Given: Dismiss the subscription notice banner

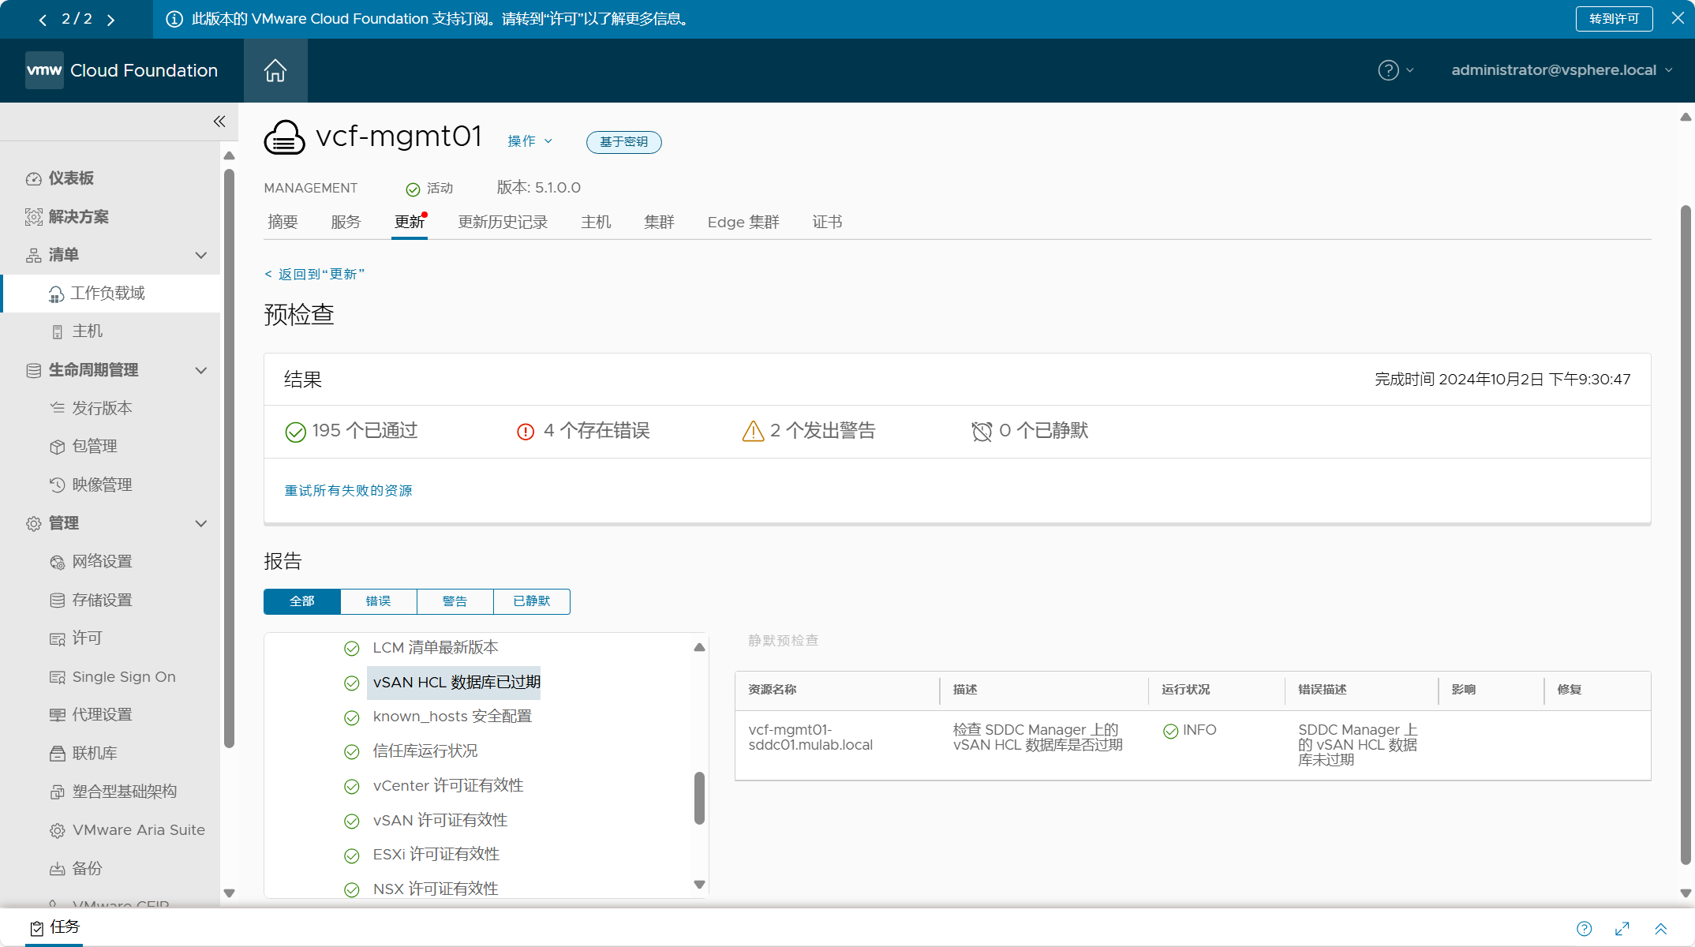Looking at the screenshot, I should point(1678,18).
